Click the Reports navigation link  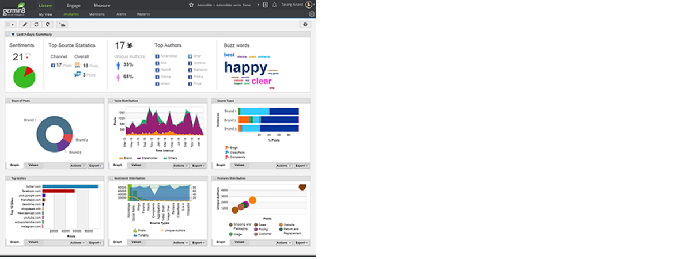[143, 14]
